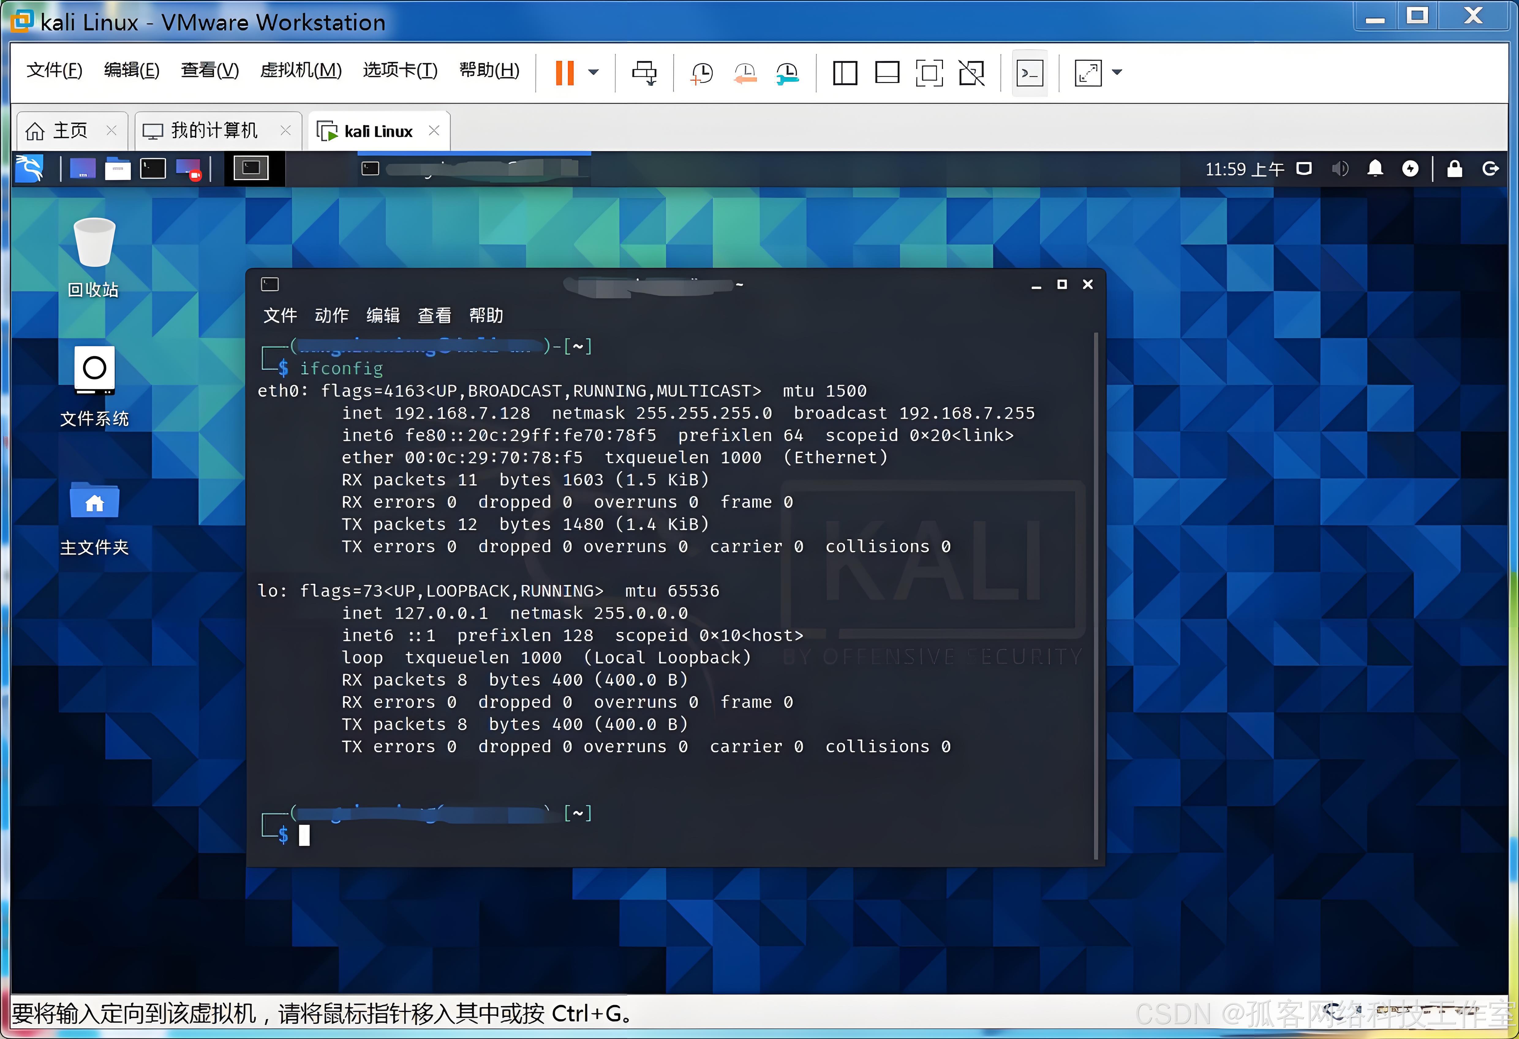Open the terminal 查看 menu
Image resolution: width=1519 pixels, height=1039 pixels.
[434, 315]
